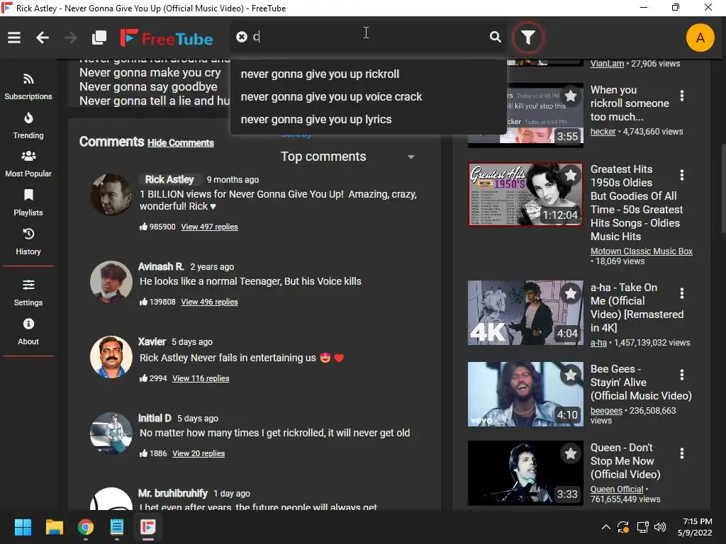Viewport: 726px width, 544px height.
Task: Open the VianLam channel link
Action: 607,64
